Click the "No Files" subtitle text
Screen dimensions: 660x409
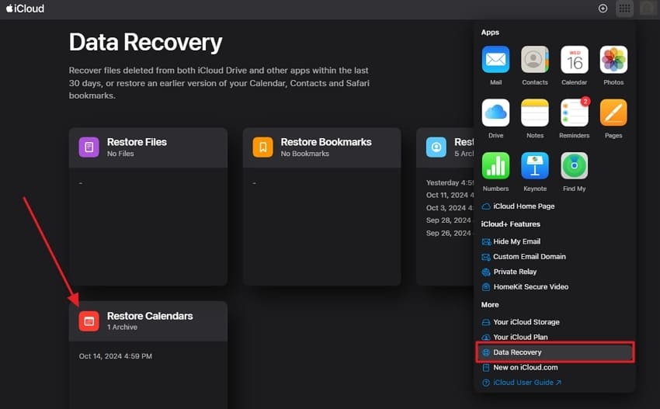(120, 154)
